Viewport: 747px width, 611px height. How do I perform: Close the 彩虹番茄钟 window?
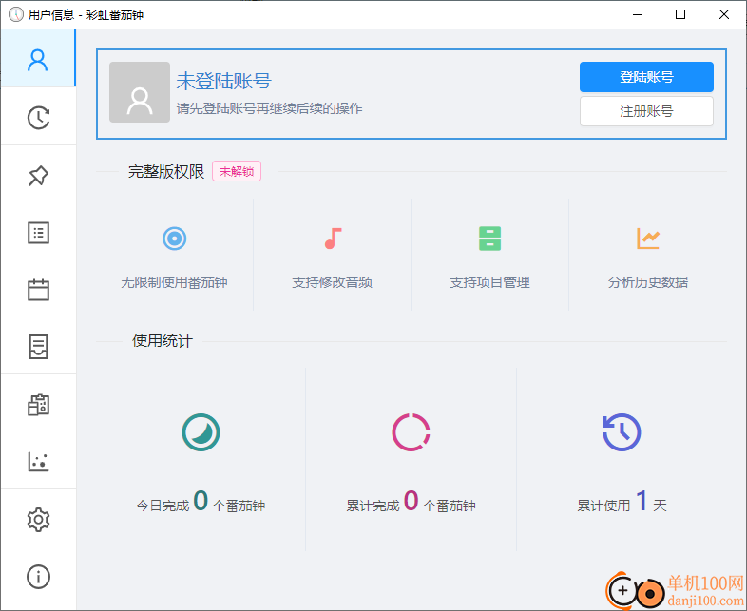(723, 15)
